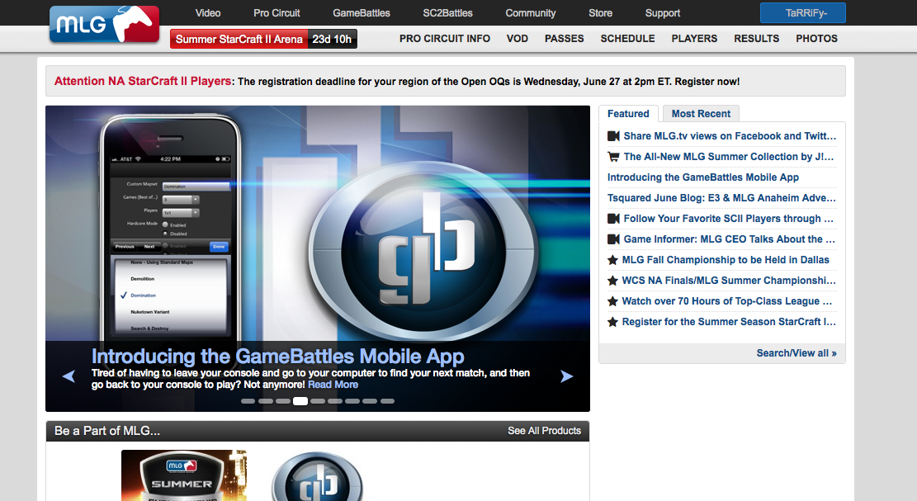Select the active fourth carousel slide indicator
917x501 pixels.
[300, 401]
